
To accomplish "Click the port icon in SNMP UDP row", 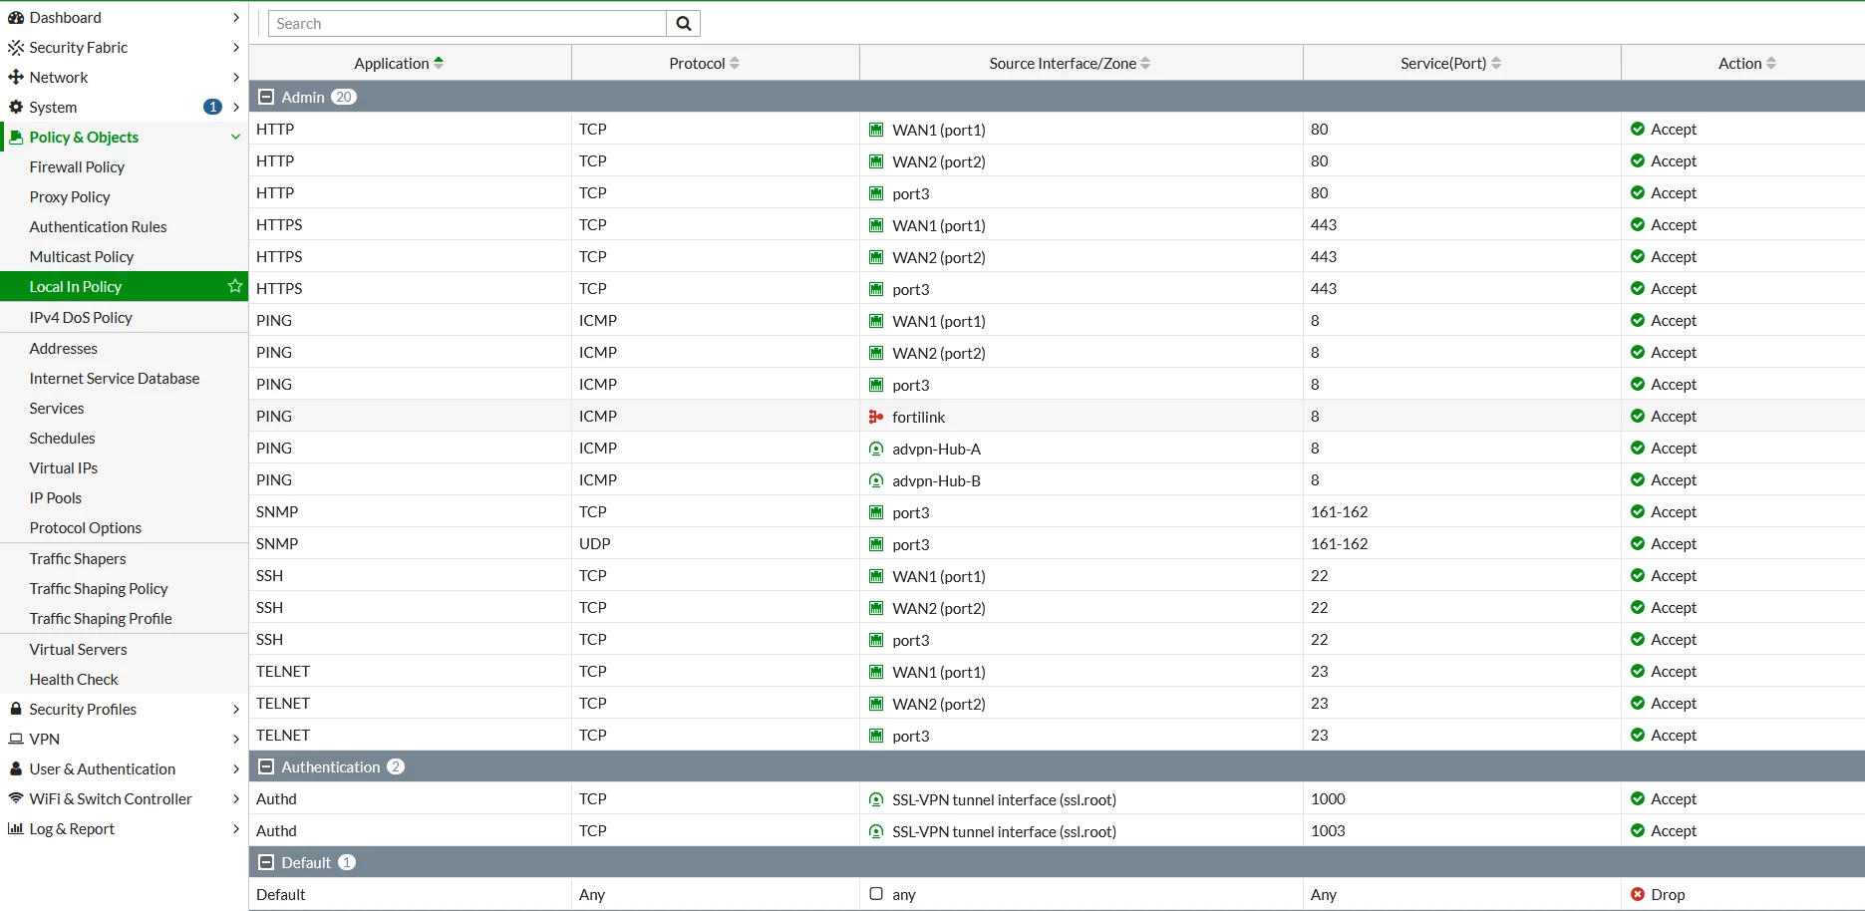I will click(876, 544).
